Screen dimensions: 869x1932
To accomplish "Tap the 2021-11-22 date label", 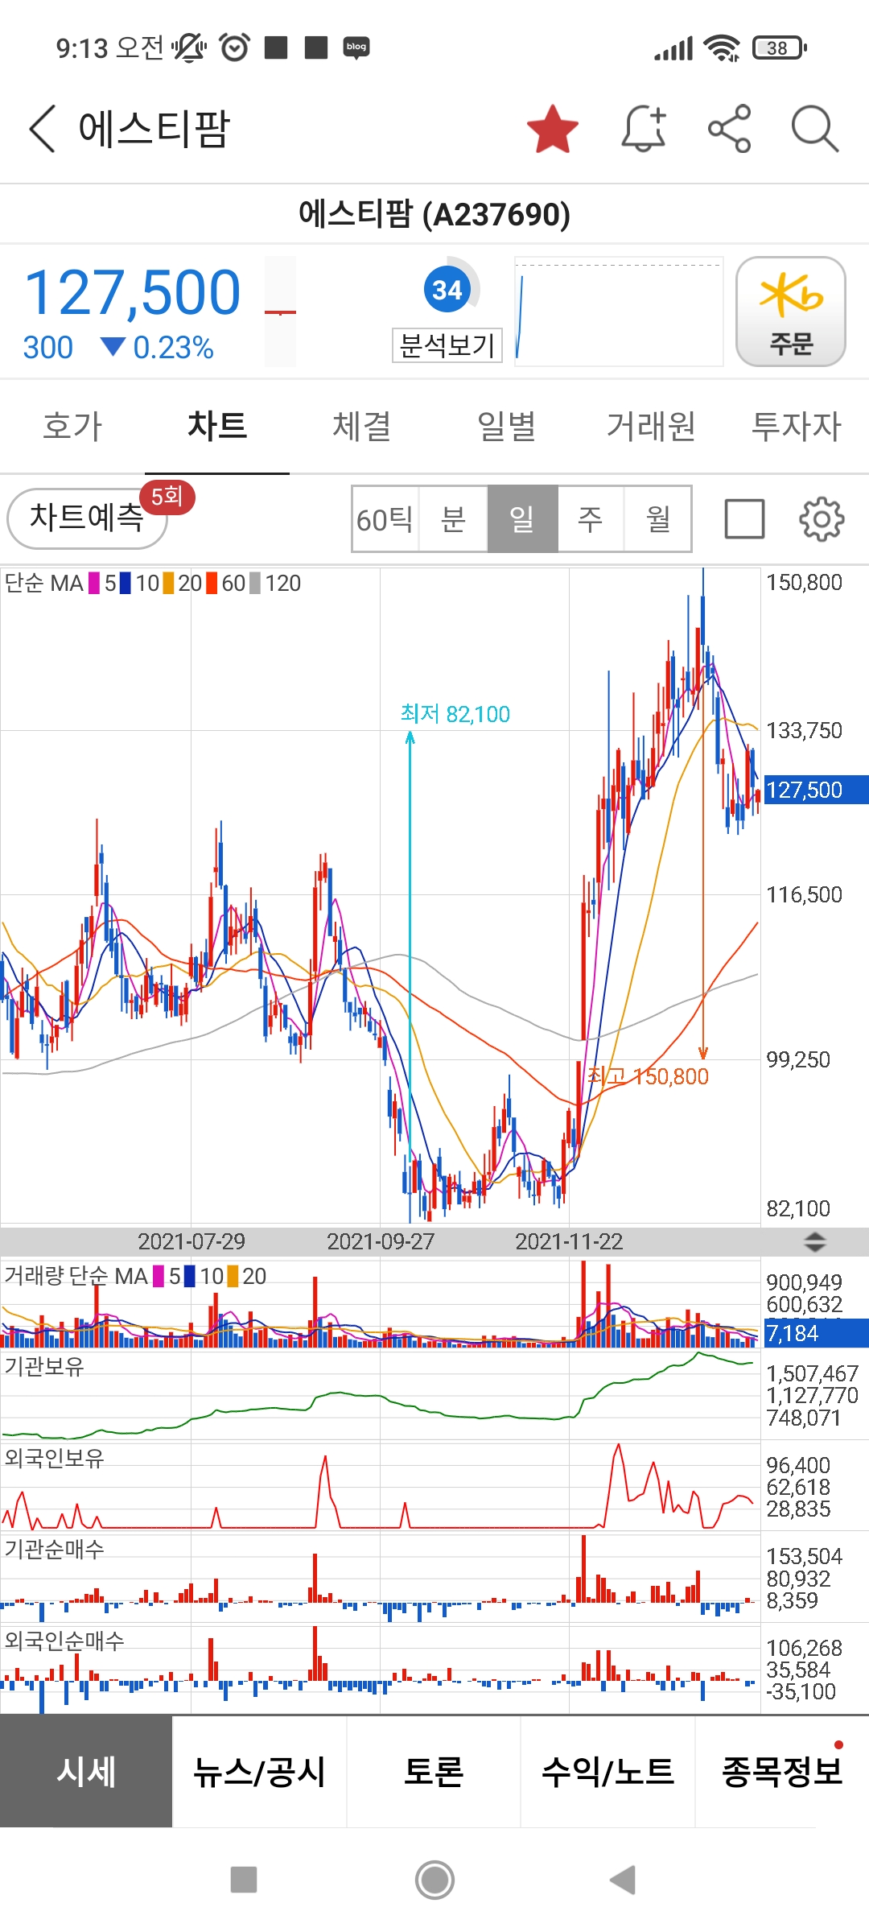I will click(570, 1241).
